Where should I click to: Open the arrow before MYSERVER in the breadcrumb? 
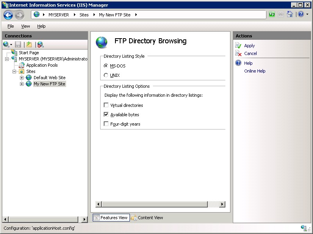(43, 14)
